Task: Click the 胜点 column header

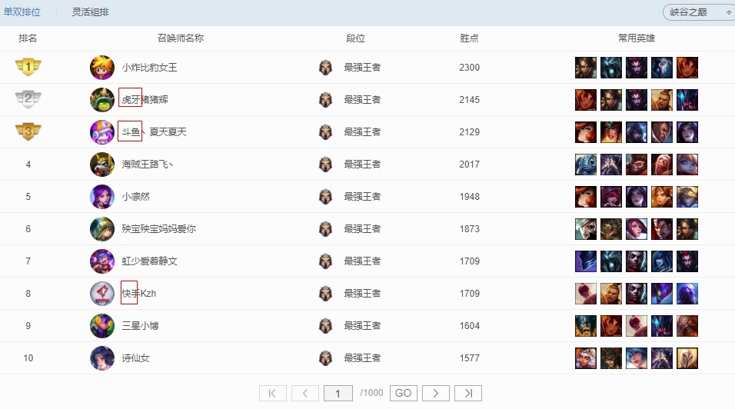Action: coord(469,38)
